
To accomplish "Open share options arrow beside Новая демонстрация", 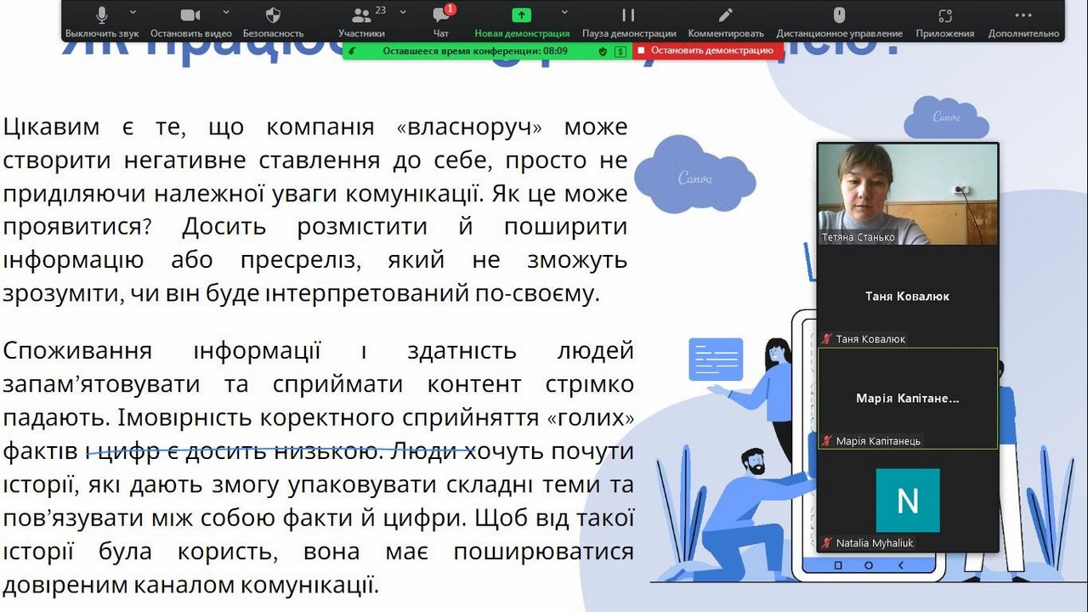I will 564,13.
